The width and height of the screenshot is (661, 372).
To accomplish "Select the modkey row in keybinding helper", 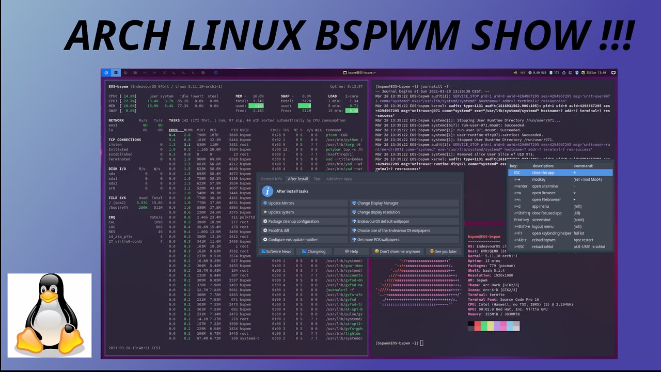I will (x=560, y=179).
